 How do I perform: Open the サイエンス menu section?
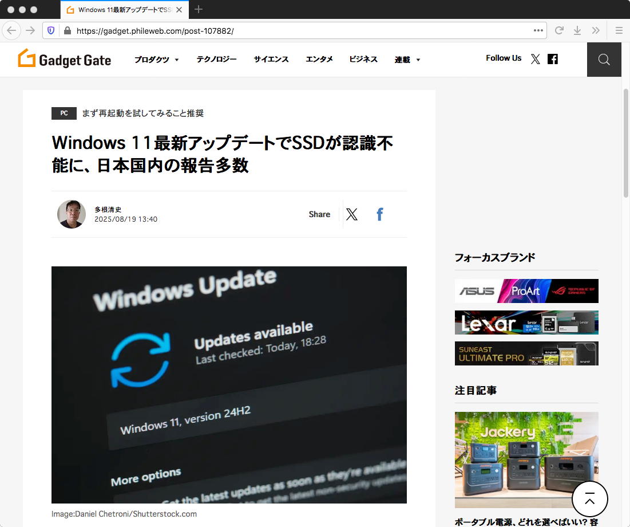click(x=271, y=59)
